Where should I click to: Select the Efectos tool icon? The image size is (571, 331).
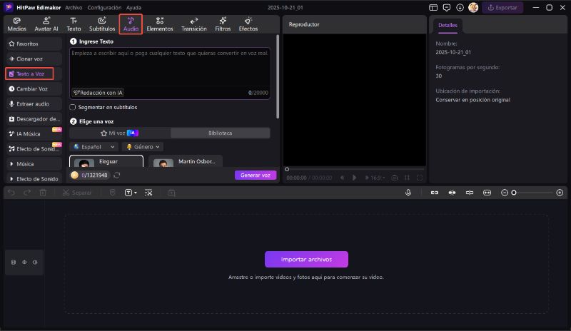coord(248,24)
